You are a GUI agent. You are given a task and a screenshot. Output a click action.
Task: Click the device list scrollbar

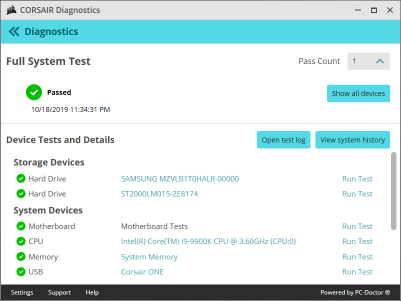click(x=393, y=191)
